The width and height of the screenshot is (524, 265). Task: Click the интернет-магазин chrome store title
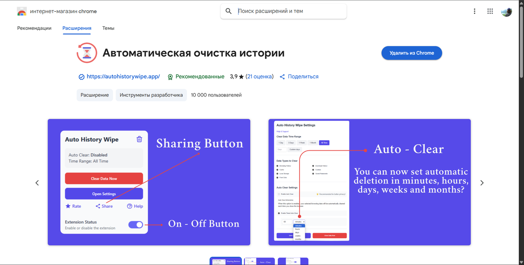pos(63,11)
